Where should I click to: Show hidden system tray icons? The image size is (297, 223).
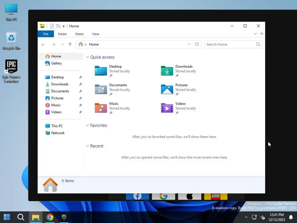coord(246,217)
